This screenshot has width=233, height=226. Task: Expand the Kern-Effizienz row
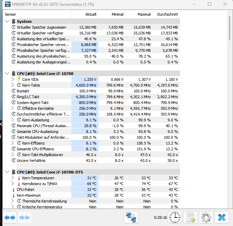click(x=13, y=143)
